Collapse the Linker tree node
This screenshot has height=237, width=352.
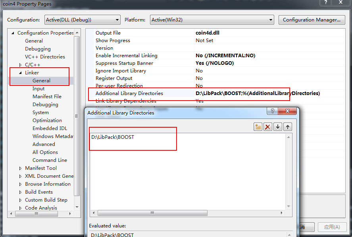coord(21,73)
